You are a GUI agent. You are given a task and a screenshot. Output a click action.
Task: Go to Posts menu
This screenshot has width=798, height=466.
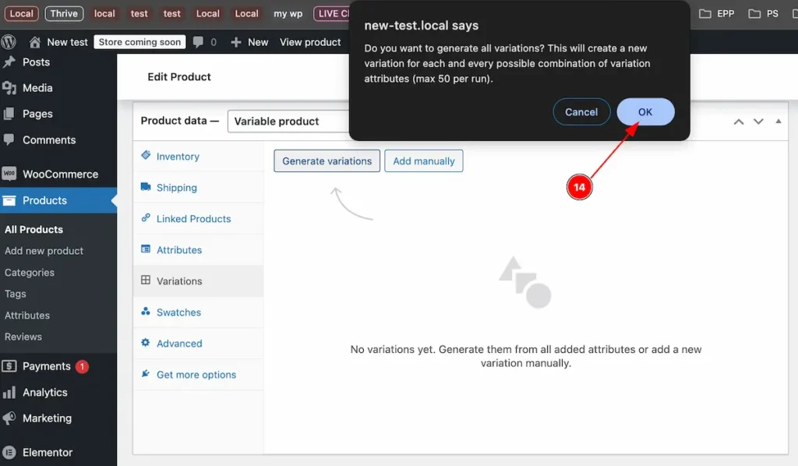pos(36,62)
